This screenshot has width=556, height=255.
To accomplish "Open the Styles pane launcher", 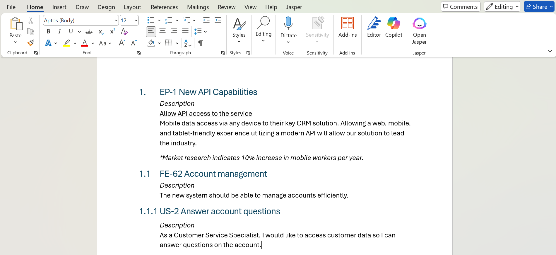I will click(x=248, y=53).
